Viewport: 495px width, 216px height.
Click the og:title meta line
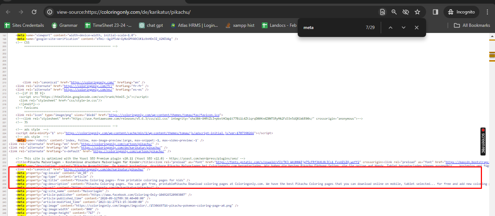coord(103,180)
